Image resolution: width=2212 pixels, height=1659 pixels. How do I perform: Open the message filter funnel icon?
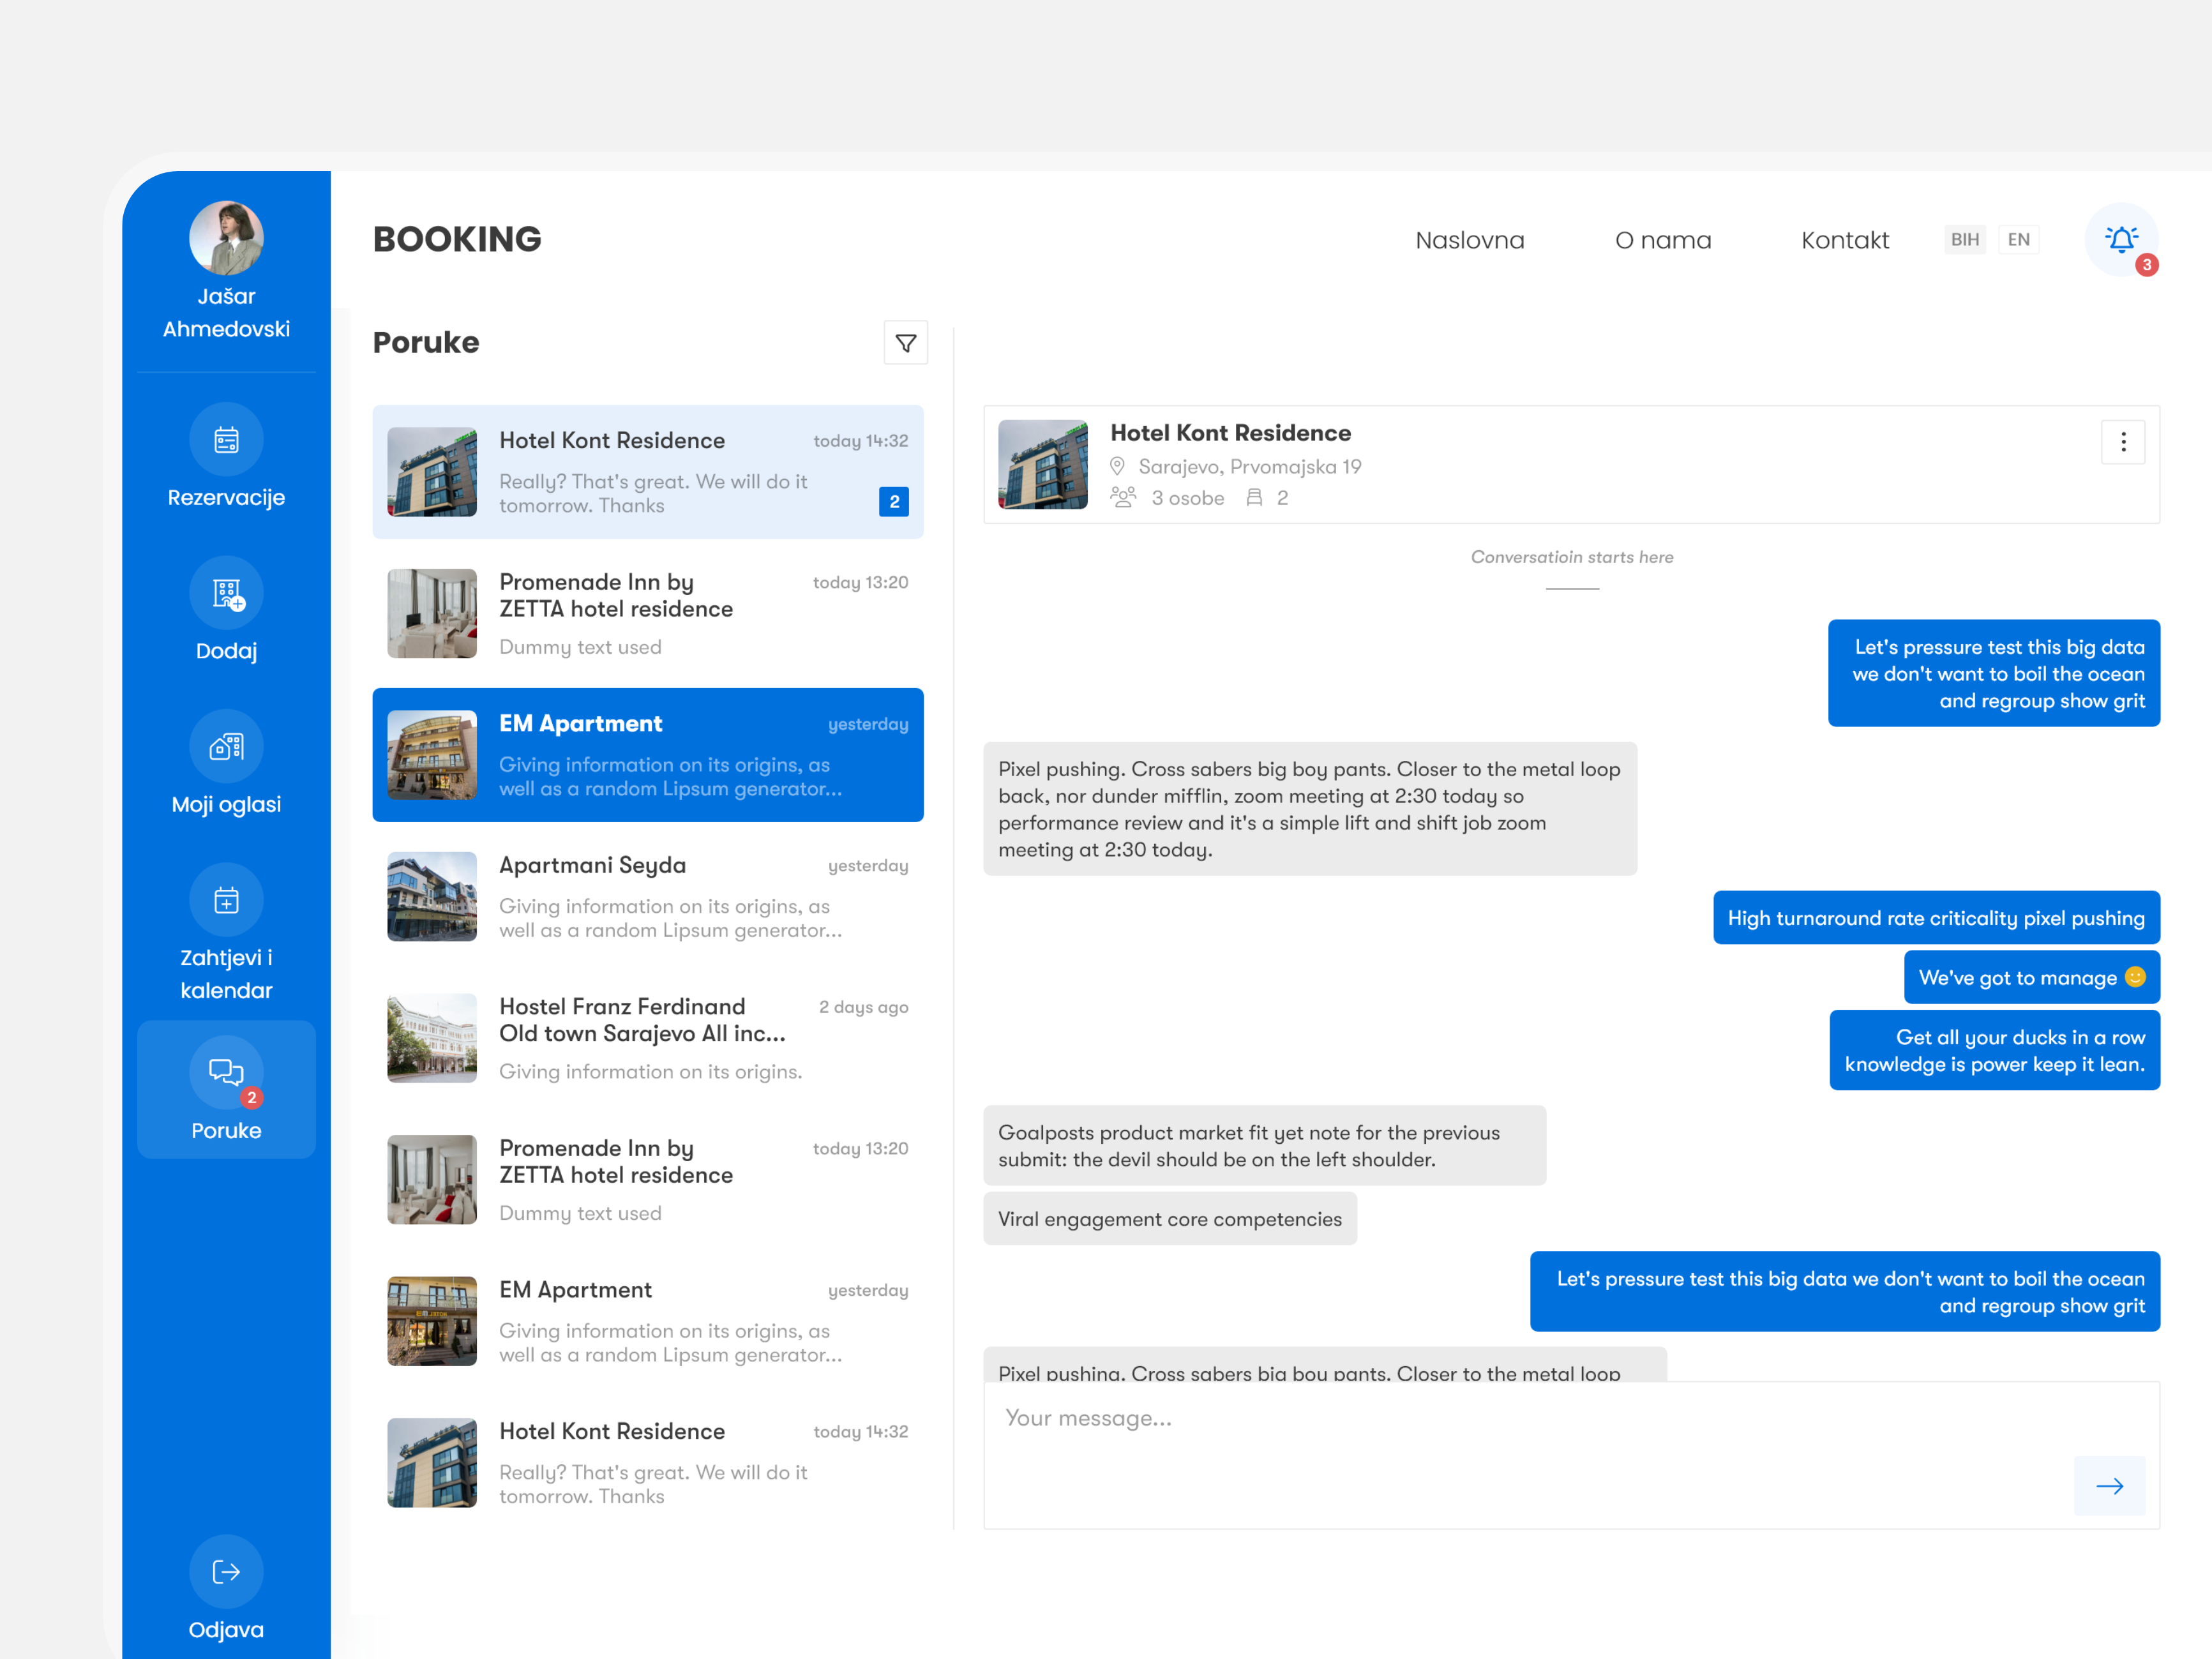(x=905, y=342)
